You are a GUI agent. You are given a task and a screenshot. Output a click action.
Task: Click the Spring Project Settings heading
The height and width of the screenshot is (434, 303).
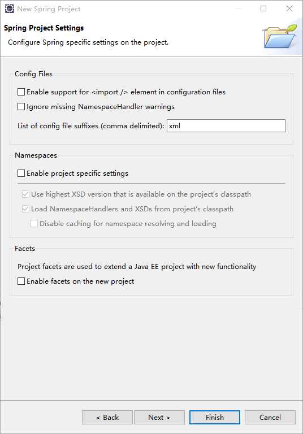(44, 28)
